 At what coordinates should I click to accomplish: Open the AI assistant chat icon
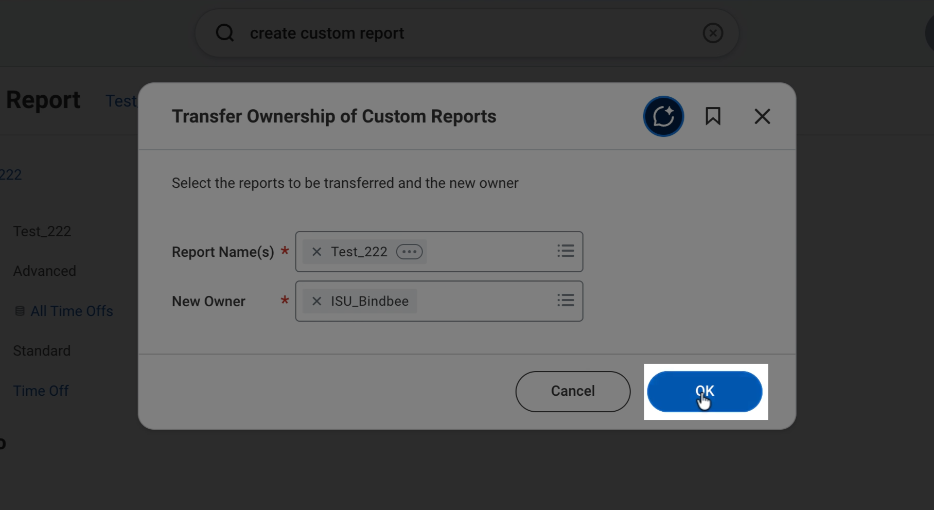point(663,116)
